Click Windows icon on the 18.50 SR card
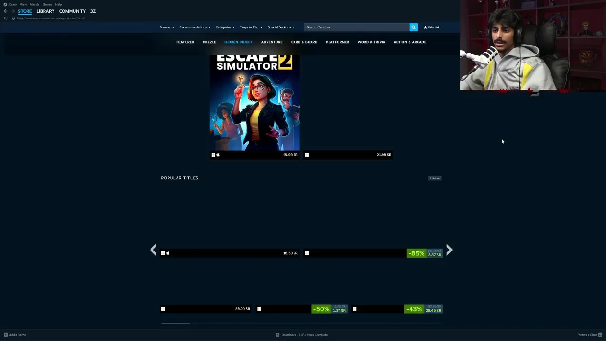The height and width of the screenshot is (341, 606). [163, 253]
